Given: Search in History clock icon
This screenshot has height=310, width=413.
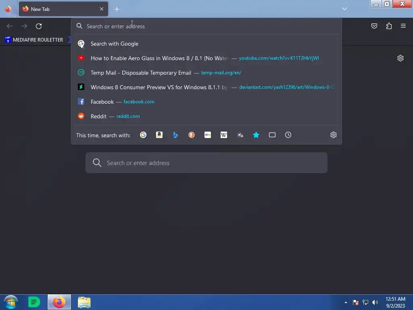Looking at the screenshot, I should (288, 135).
